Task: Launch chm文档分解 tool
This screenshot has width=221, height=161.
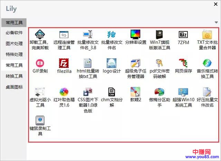Action: (112, 92)
